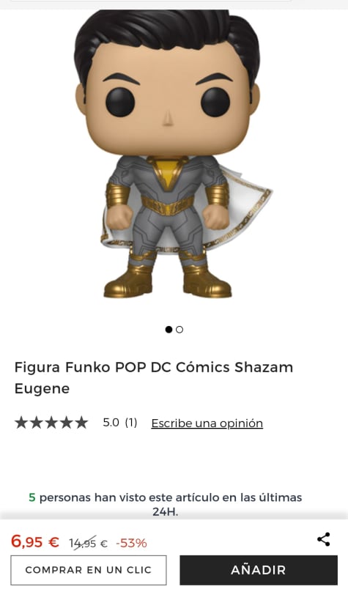
Task: Add item to cart with 'AÑADIR'
Action: [259, 570]
